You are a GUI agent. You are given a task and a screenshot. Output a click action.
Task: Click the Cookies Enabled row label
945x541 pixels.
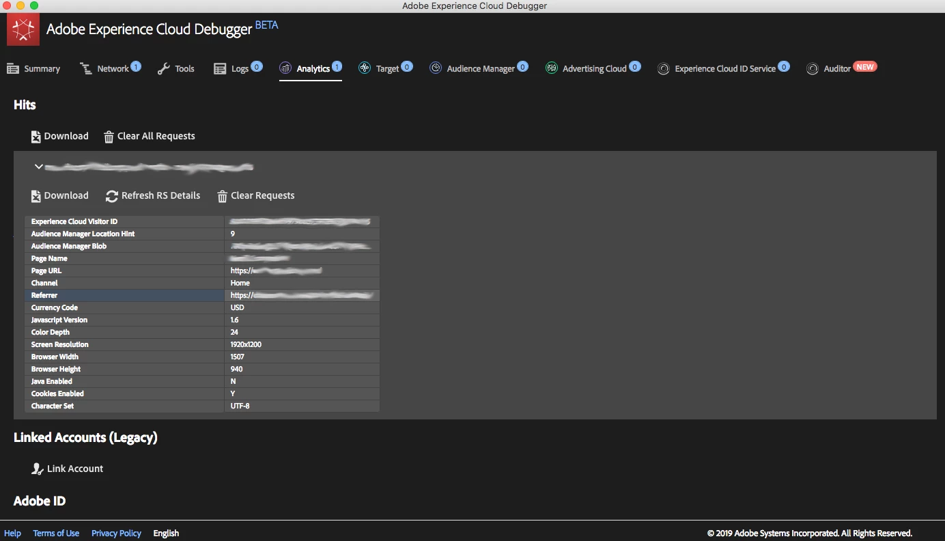coord(57,394)
